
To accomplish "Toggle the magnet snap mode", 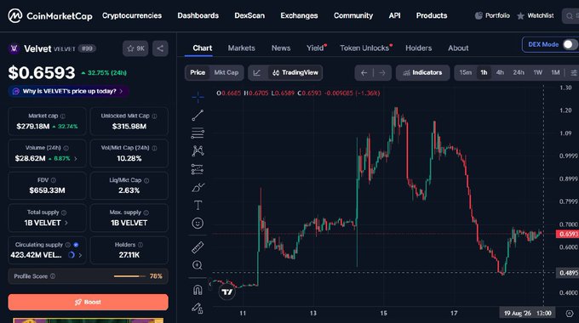I will pyautogui.click(x=198, y=290).
